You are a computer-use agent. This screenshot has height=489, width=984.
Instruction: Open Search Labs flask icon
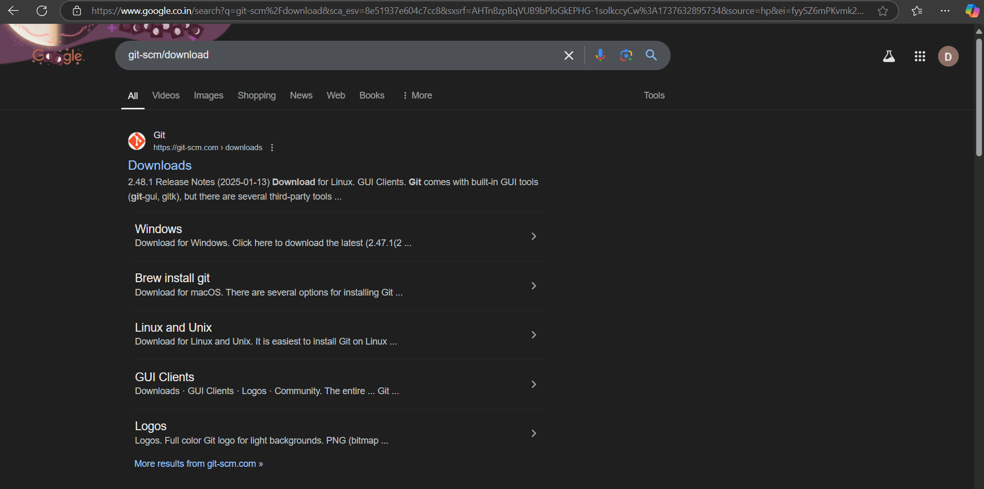[888, 56]
